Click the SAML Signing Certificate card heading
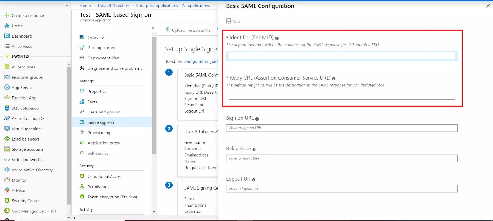 201,188
